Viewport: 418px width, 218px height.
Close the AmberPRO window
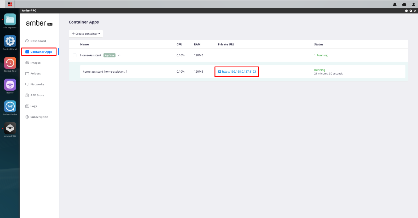point(415,11)
